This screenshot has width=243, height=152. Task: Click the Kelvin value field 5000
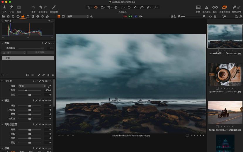tap(48, 90)
